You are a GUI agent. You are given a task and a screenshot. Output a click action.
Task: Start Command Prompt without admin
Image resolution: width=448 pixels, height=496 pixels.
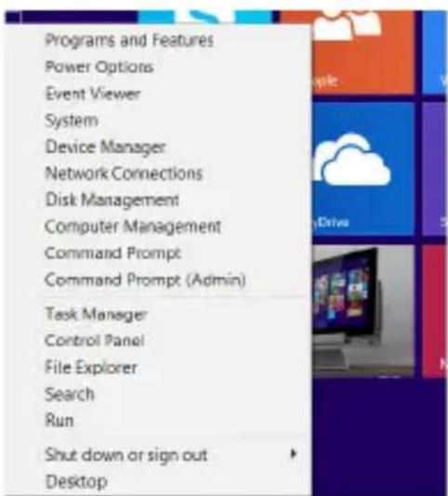click(x=112, y=254)
